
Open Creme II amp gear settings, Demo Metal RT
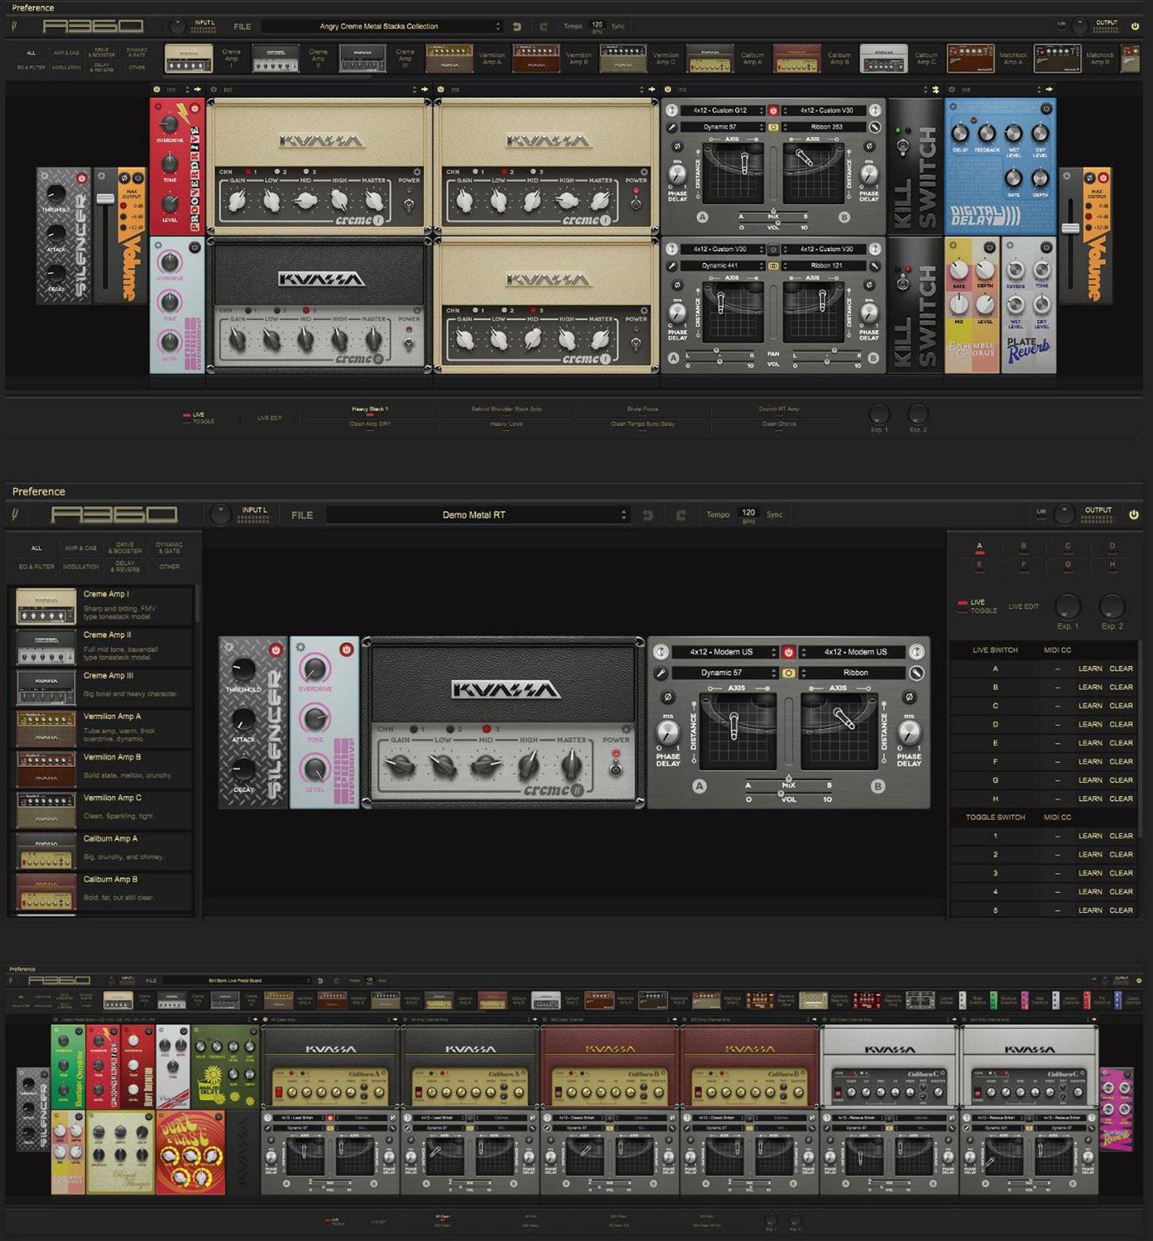pos(626,729)
